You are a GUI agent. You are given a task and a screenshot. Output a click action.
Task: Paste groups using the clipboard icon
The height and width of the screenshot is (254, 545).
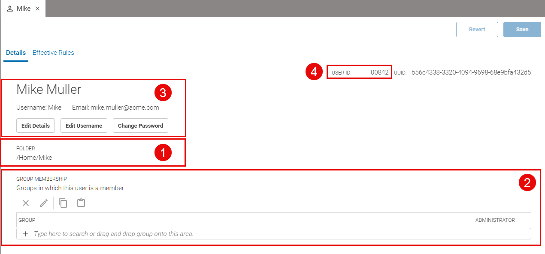81,203
